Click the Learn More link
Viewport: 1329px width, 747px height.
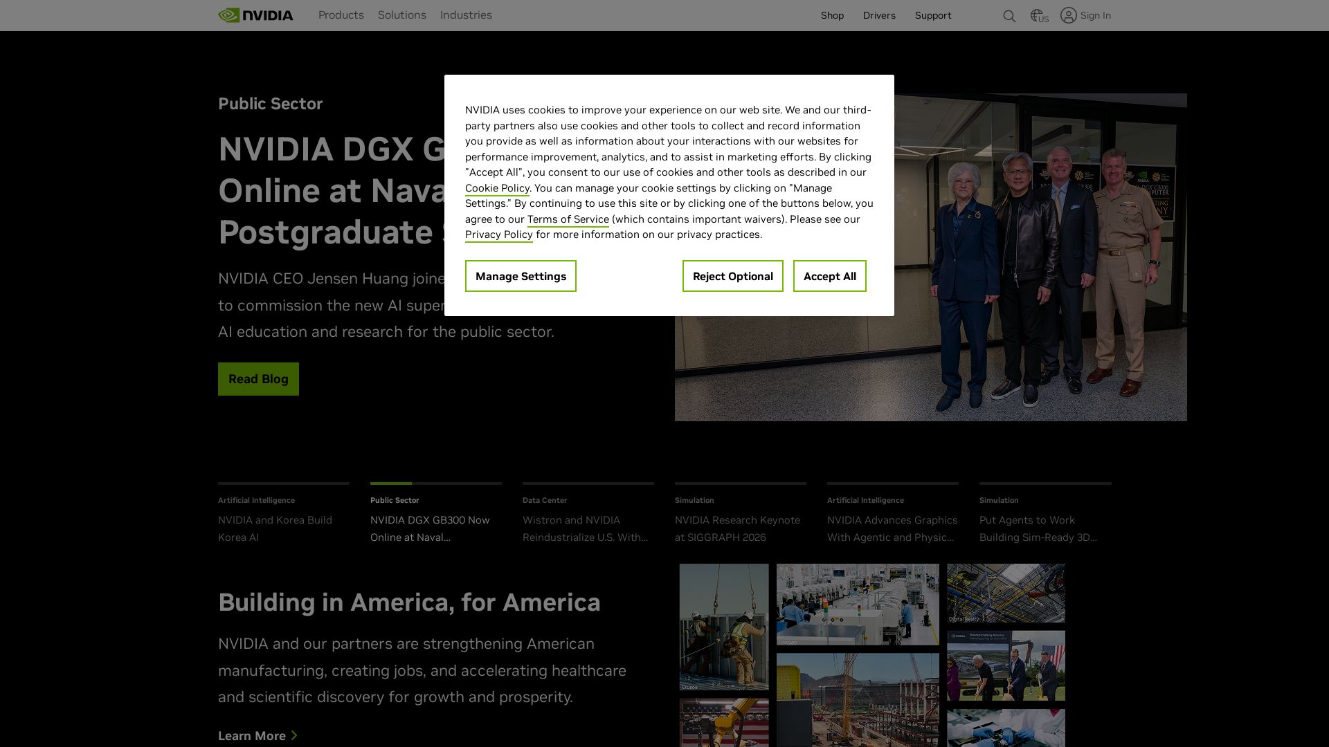(x=257, y=736)
